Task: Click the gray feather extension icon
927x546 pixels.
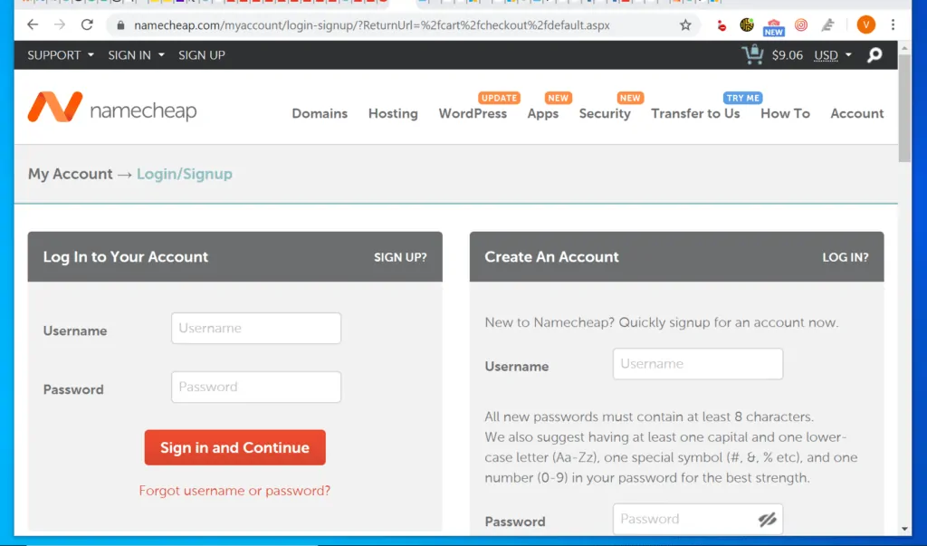Action: [x=827, y=24]
